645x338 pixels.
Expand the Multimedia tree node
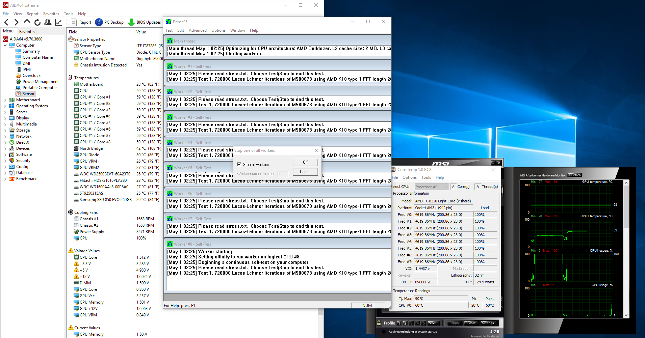(5, 124)
